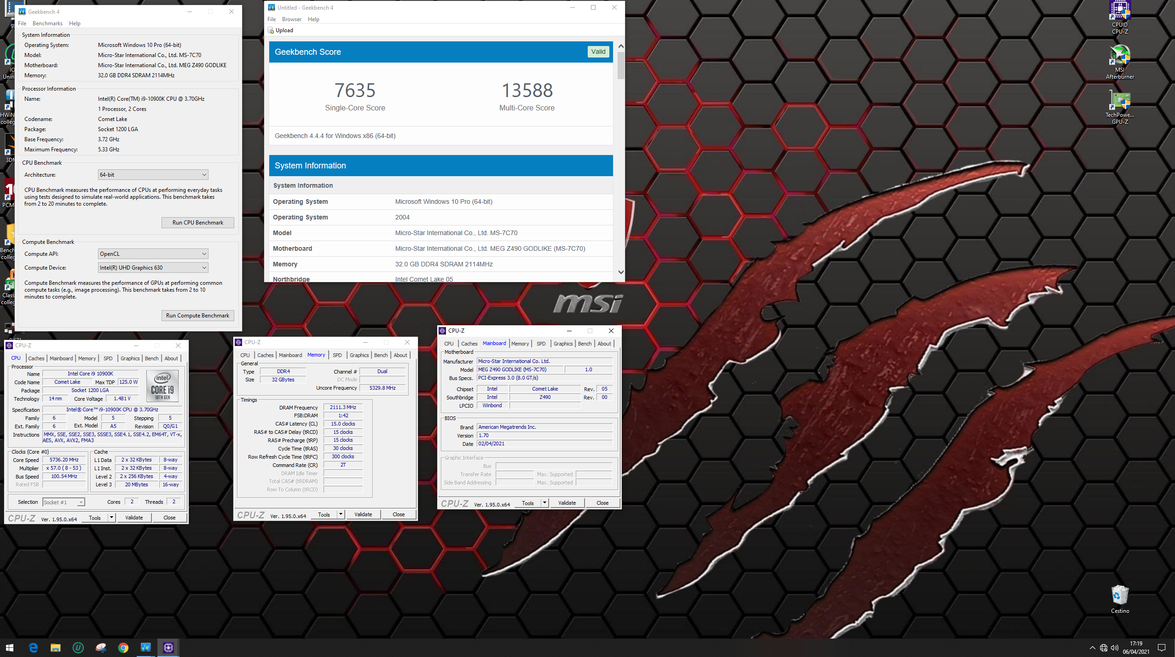The height and width of the screenshot is (657, 1175).
Task: Open CPUID CPU-Z desktop shortcut
Action: point(1119,17)
